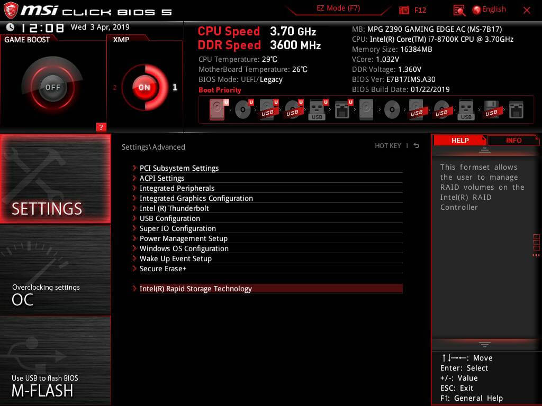Click the MSI dragon shield logo
542x406 pixels.
click(x=11, y=11)
